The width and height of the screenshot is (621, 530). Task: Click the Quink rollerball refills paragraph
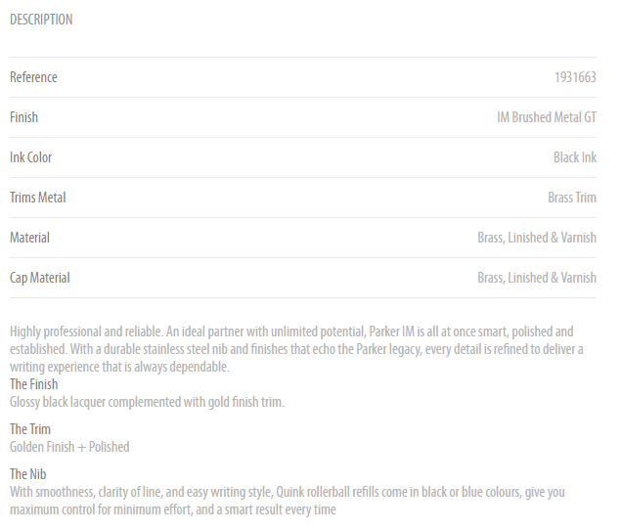288,501
